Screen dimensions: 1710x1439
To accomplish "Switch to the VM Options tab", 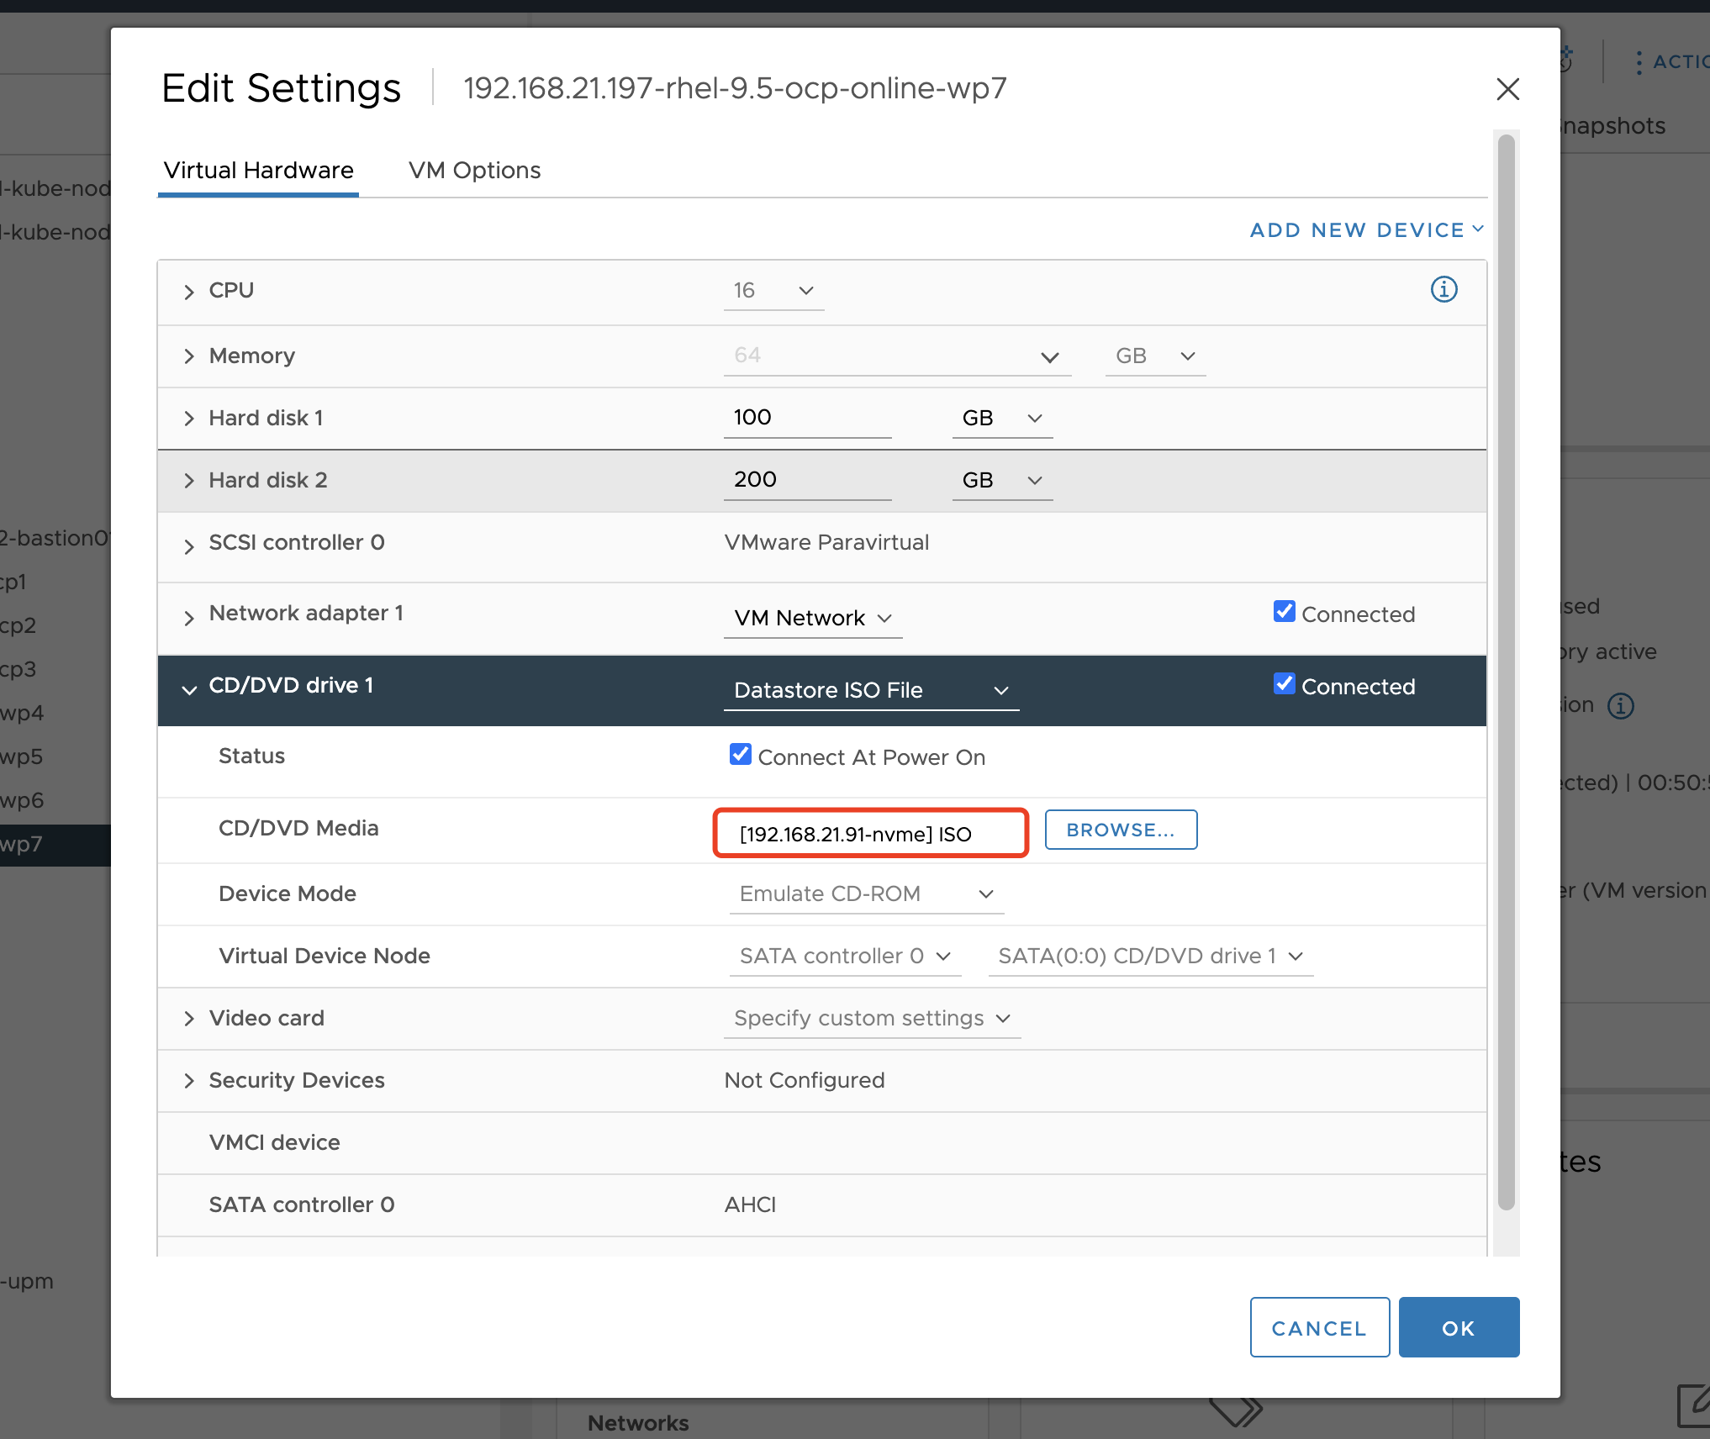I will point(474,170).
